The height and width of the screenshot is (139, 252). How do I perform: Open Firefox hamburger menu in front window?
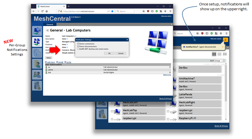(170, 11)
